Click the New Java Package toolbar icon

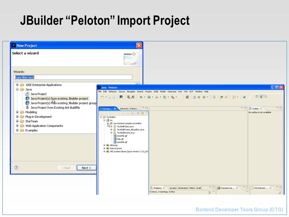[x=199, y=97]
